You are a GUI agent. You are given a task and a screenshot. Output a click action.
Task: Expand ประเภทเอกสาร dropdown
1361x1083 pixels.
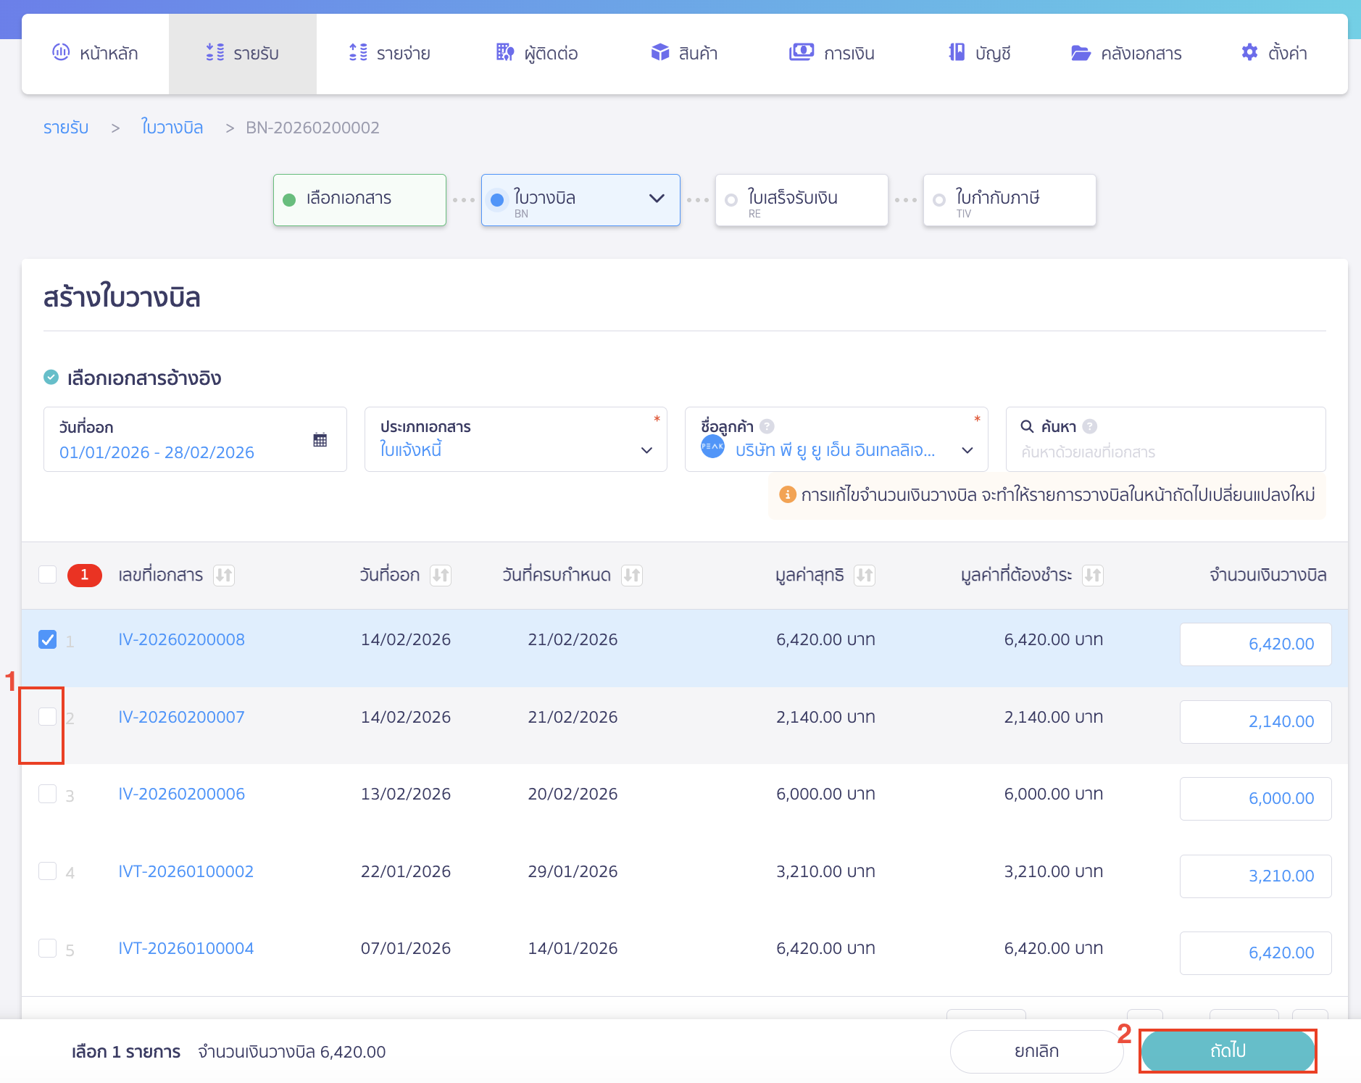[646, 450]
